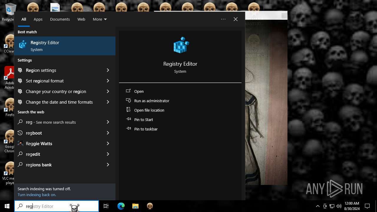Viewport: 377px width, 212px height.
Task: Open Task View on the taskbar
Action: coord(106,206)
